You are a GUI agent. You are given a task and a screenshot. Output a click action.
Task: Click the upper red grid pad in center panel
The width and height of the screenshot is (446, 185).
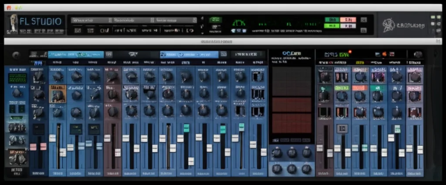(291, 105)
